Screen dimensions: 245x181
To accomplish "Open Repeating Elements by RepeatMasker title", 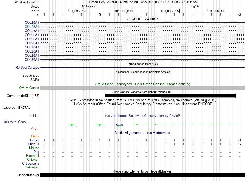I will tap(143, 171).
